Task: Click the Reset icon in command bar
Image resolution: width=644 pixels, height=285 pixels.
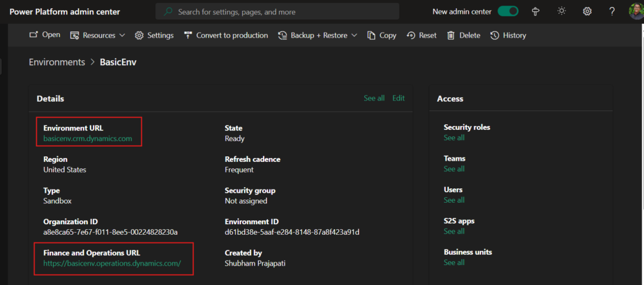Action: pos(411,36)
